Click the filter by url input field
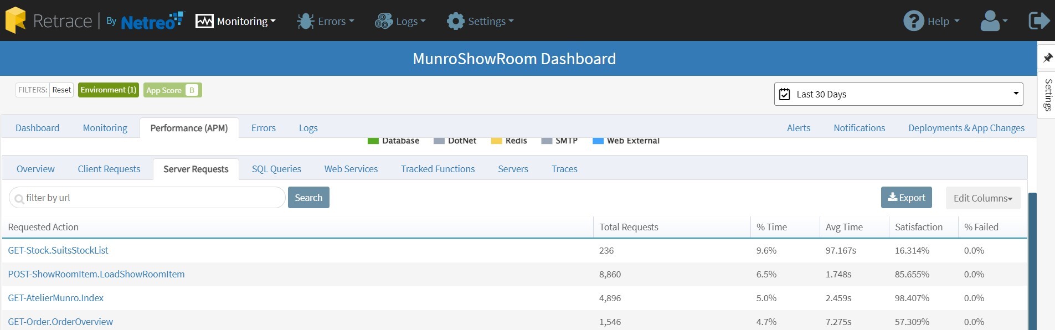The image size is (1055, 330). point(147,198)
